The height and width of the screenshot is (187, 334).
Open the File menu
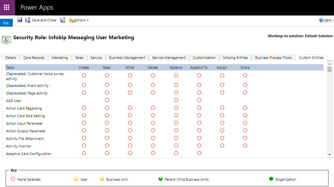pos(6,23)
